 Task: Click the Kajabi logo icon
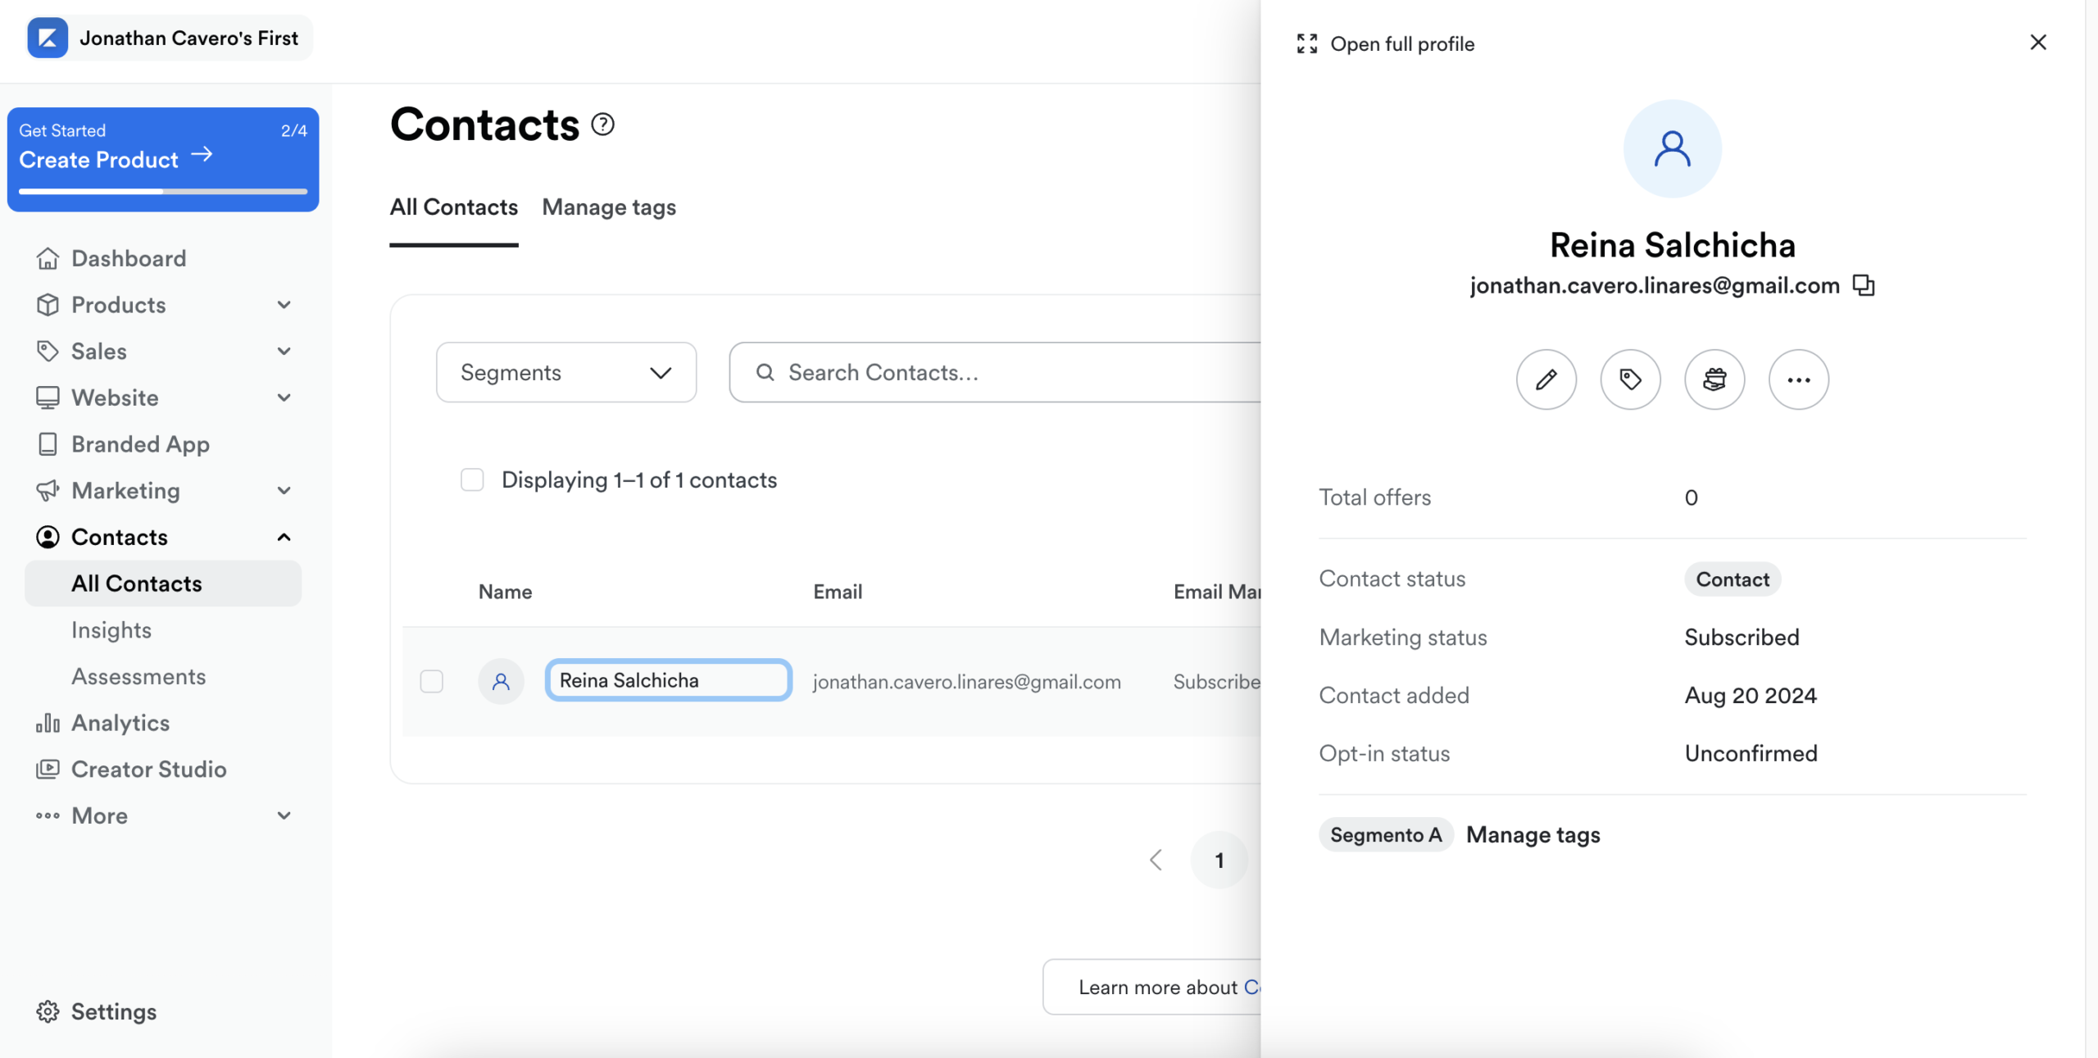coord(48,38)
